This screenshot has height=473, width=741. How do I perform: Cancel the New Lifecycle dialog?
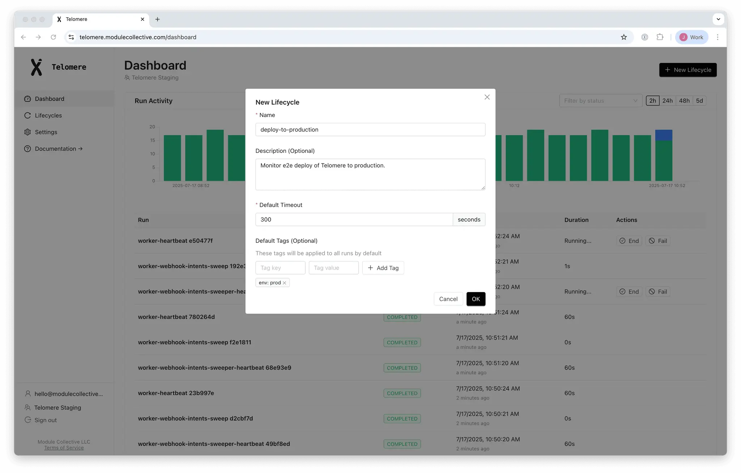(448, 299)
